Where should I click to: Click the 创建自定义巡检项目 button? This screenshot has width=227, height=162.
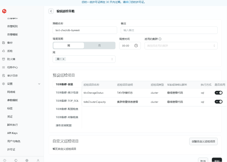(x=203, y=141)
